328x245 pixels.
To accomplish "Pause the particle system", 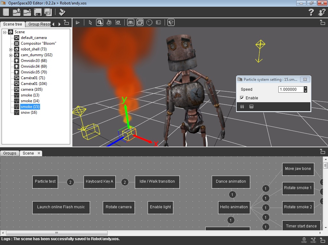I will (x=242, y=107).
